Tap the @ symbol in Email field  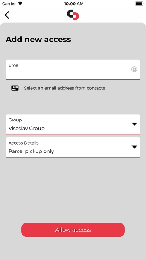(134, 69)
